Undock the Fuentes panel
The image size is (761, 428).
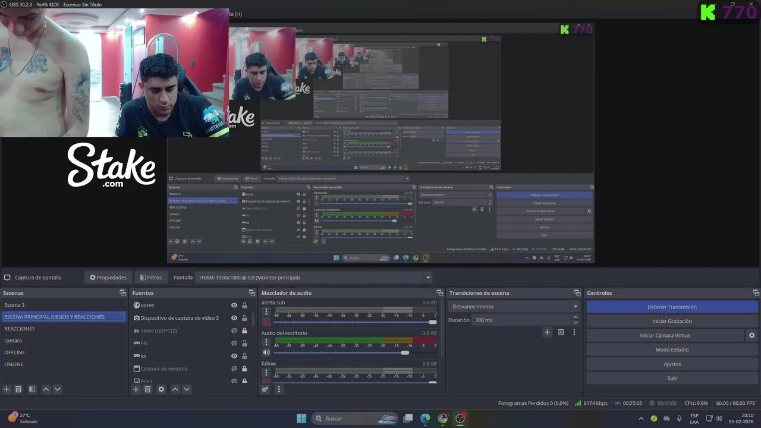pyautogui.click(x=251, y=293)
